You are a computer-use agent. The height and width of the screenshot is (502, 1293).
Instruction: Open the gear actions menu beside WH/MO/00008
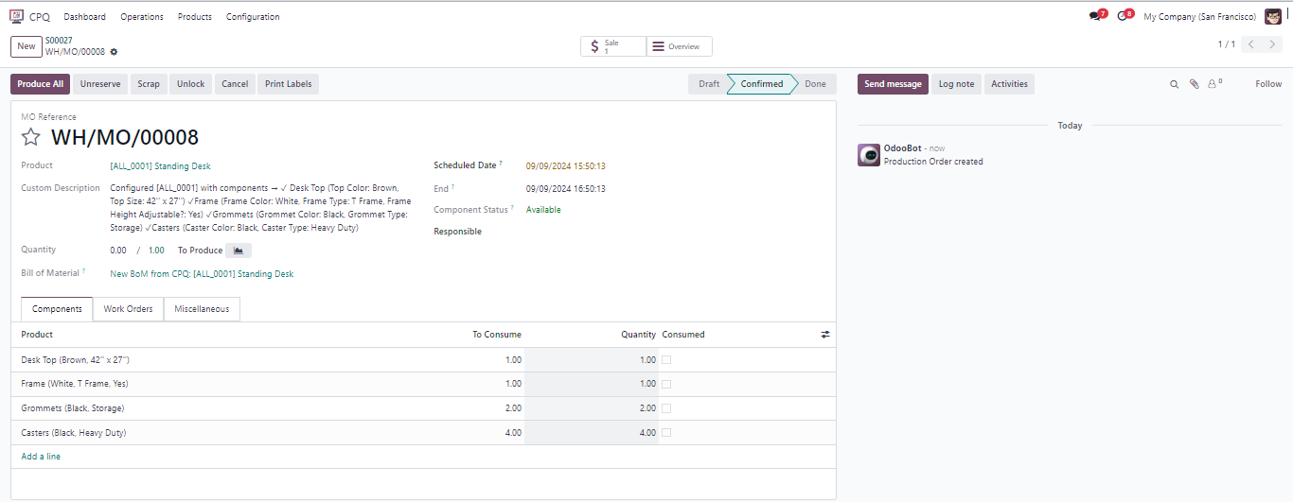(115, 52)
